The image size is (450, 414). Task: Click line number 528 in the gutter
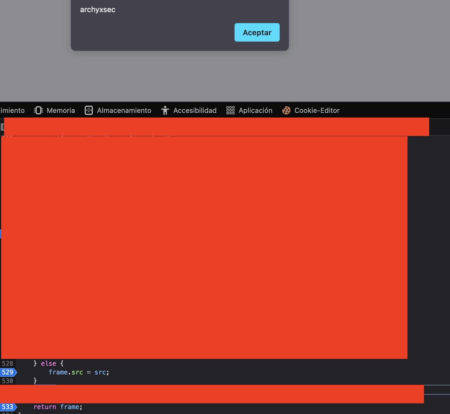click(7, 363)
